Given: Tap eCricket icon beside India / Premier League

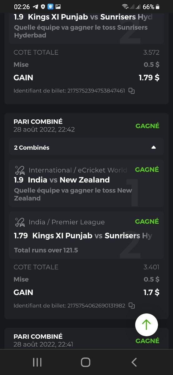Looking at the screenshot, I should (20, 222).
